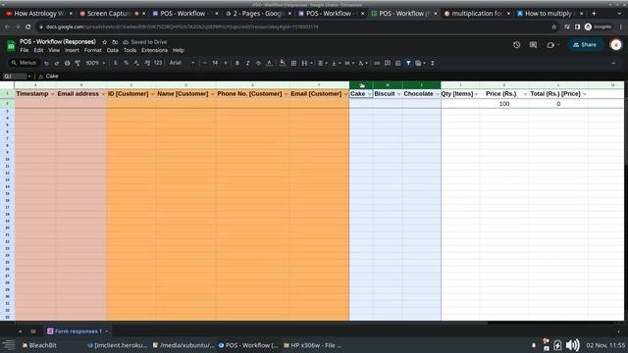The width and height of the screenshot is (628, 353).
Task: Open the File menu
Action: point(25,50)
